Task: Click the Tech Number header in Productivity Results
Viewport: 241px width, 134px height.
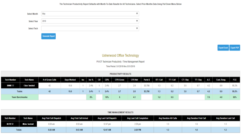Action: pos(10,80)
